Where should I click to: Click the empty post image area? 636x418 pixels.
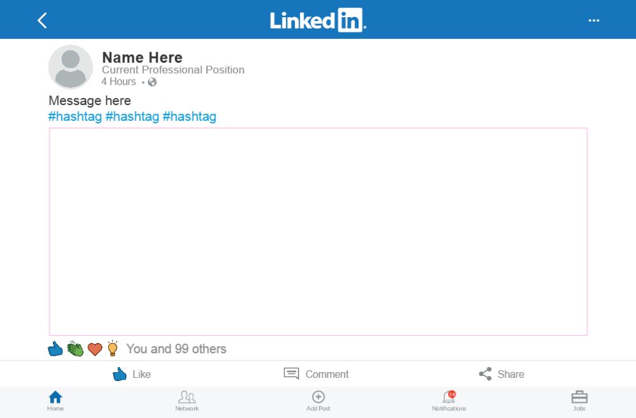coord(318,232)
